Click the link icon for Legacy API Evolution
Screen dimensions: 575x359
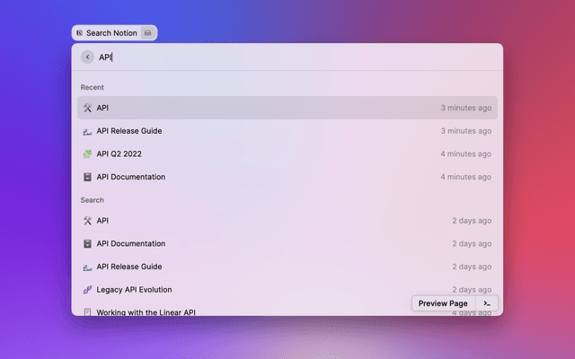(87, 290)
